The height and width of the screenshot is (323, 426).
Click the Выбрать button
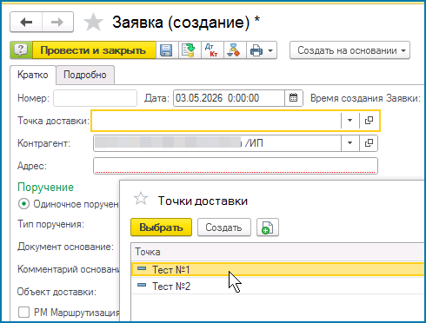161,227
